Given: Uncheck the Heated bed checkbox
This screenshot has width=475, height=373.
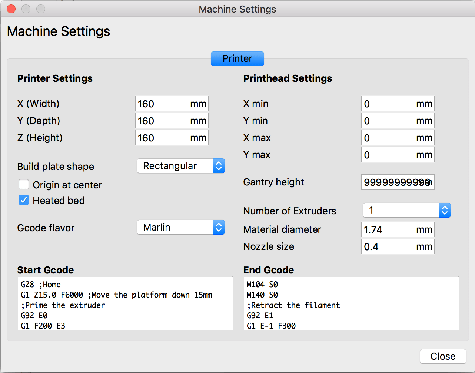Looking at the screenshot, I should point(24,200).
